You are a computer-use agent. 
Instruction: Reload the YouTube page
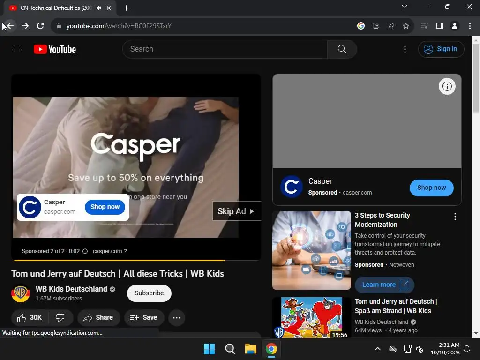[40, 26]
